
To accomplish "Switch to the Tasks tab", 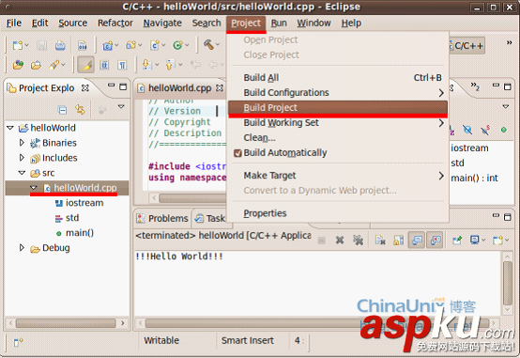I will pyautogui.click(x=209, y=219).
